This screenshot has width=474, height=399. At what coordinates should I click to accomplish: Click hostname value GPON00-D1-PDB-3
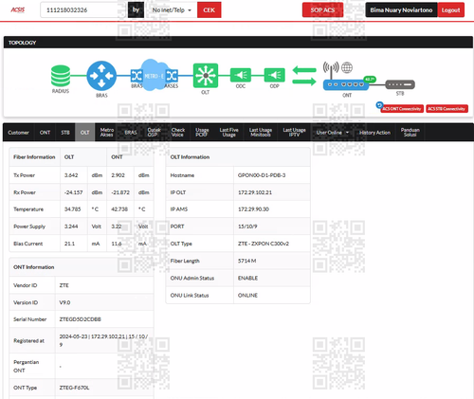click(262, 175)
